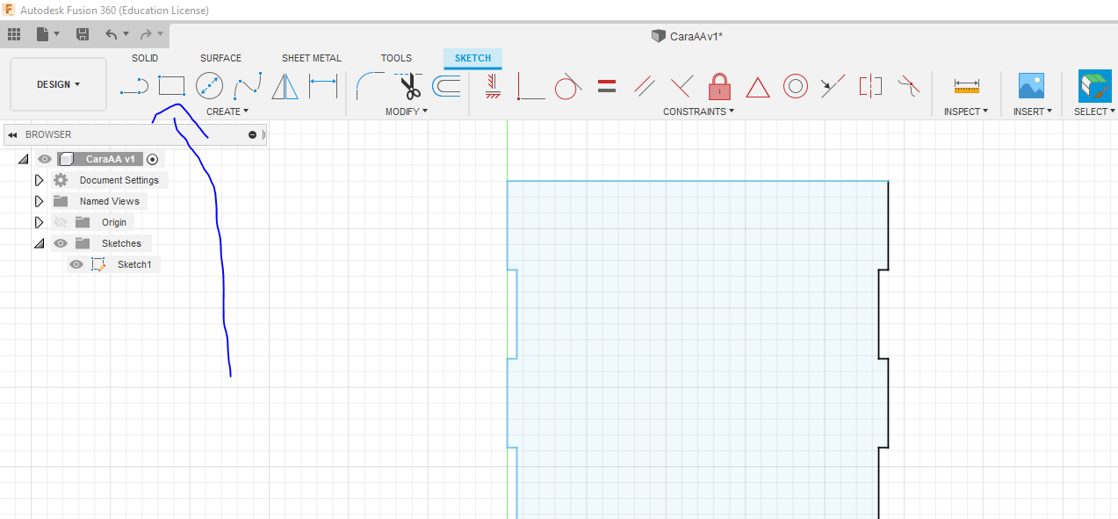
Task: Apply the Concentric constraint
Action: click(795, 86)
